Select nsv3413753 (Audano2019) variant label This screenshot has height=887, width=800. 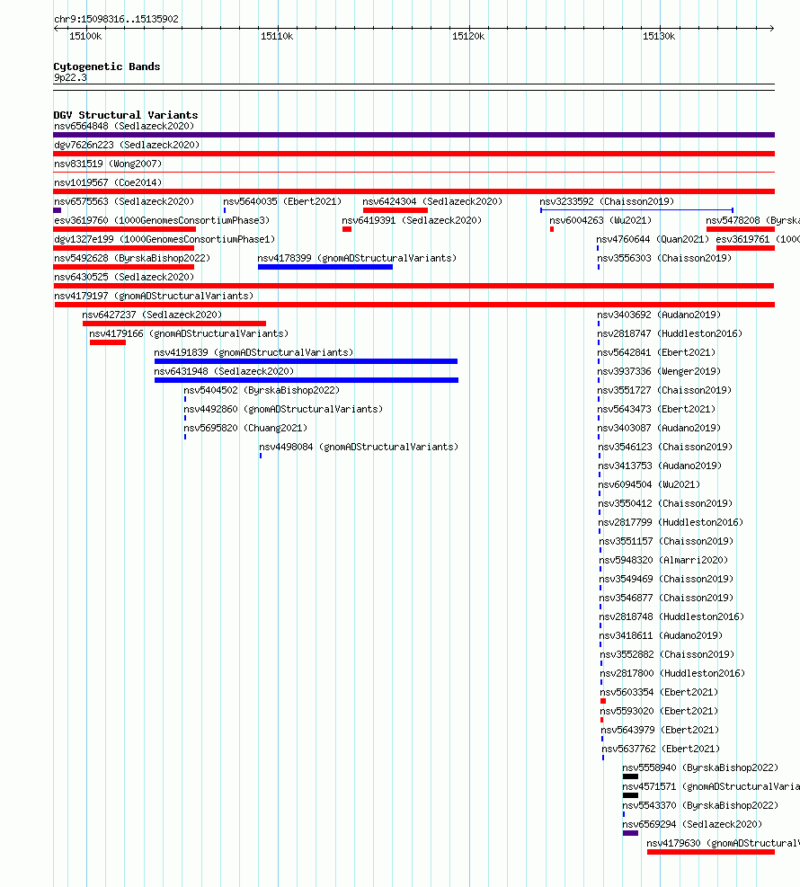tap(661, 466)
